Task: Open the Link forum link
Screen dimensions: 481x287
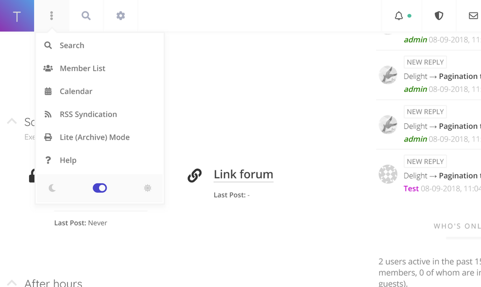Action: click(x=243, y=175)
